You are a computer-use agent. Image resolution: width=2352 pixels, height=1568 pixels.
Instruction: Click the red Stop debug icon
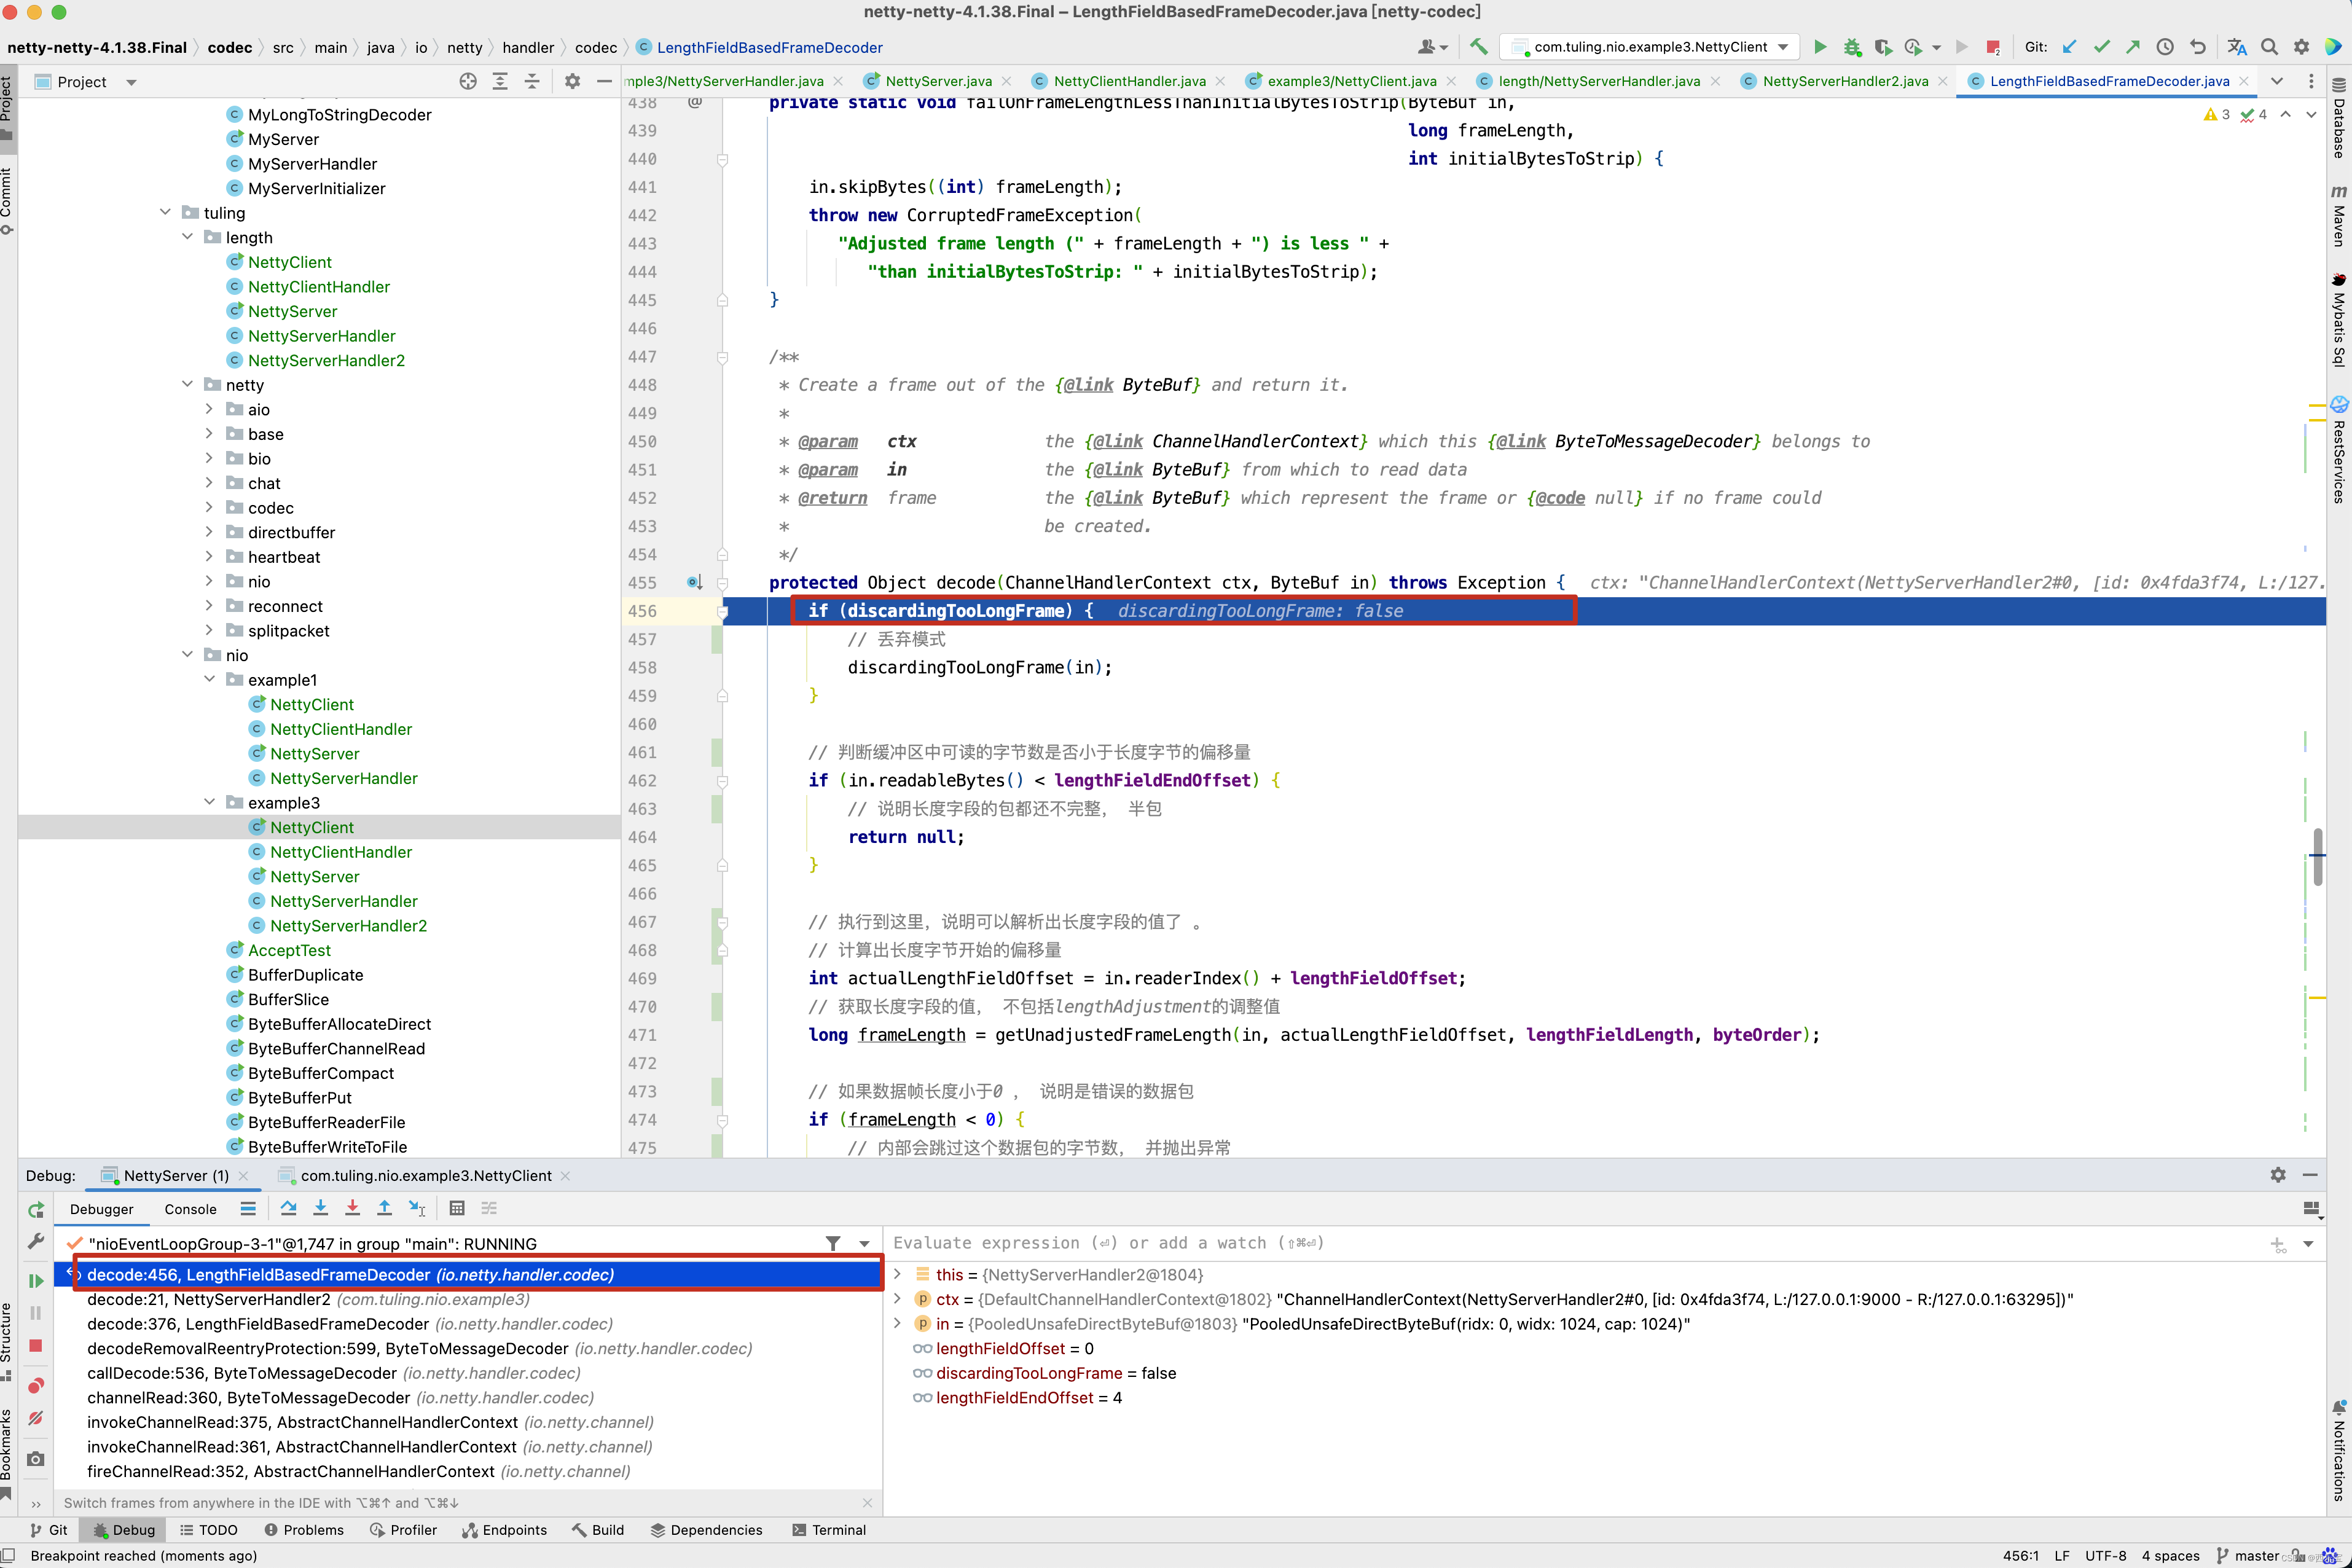(x=36, y=1346)
